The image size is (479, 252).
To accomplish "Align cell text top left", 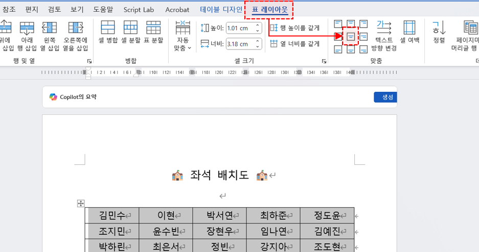I will (x=338, y=24).
